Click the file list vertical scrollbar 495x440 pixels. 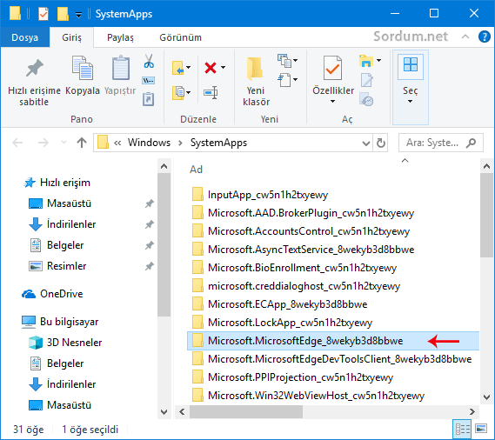[486, 215]
